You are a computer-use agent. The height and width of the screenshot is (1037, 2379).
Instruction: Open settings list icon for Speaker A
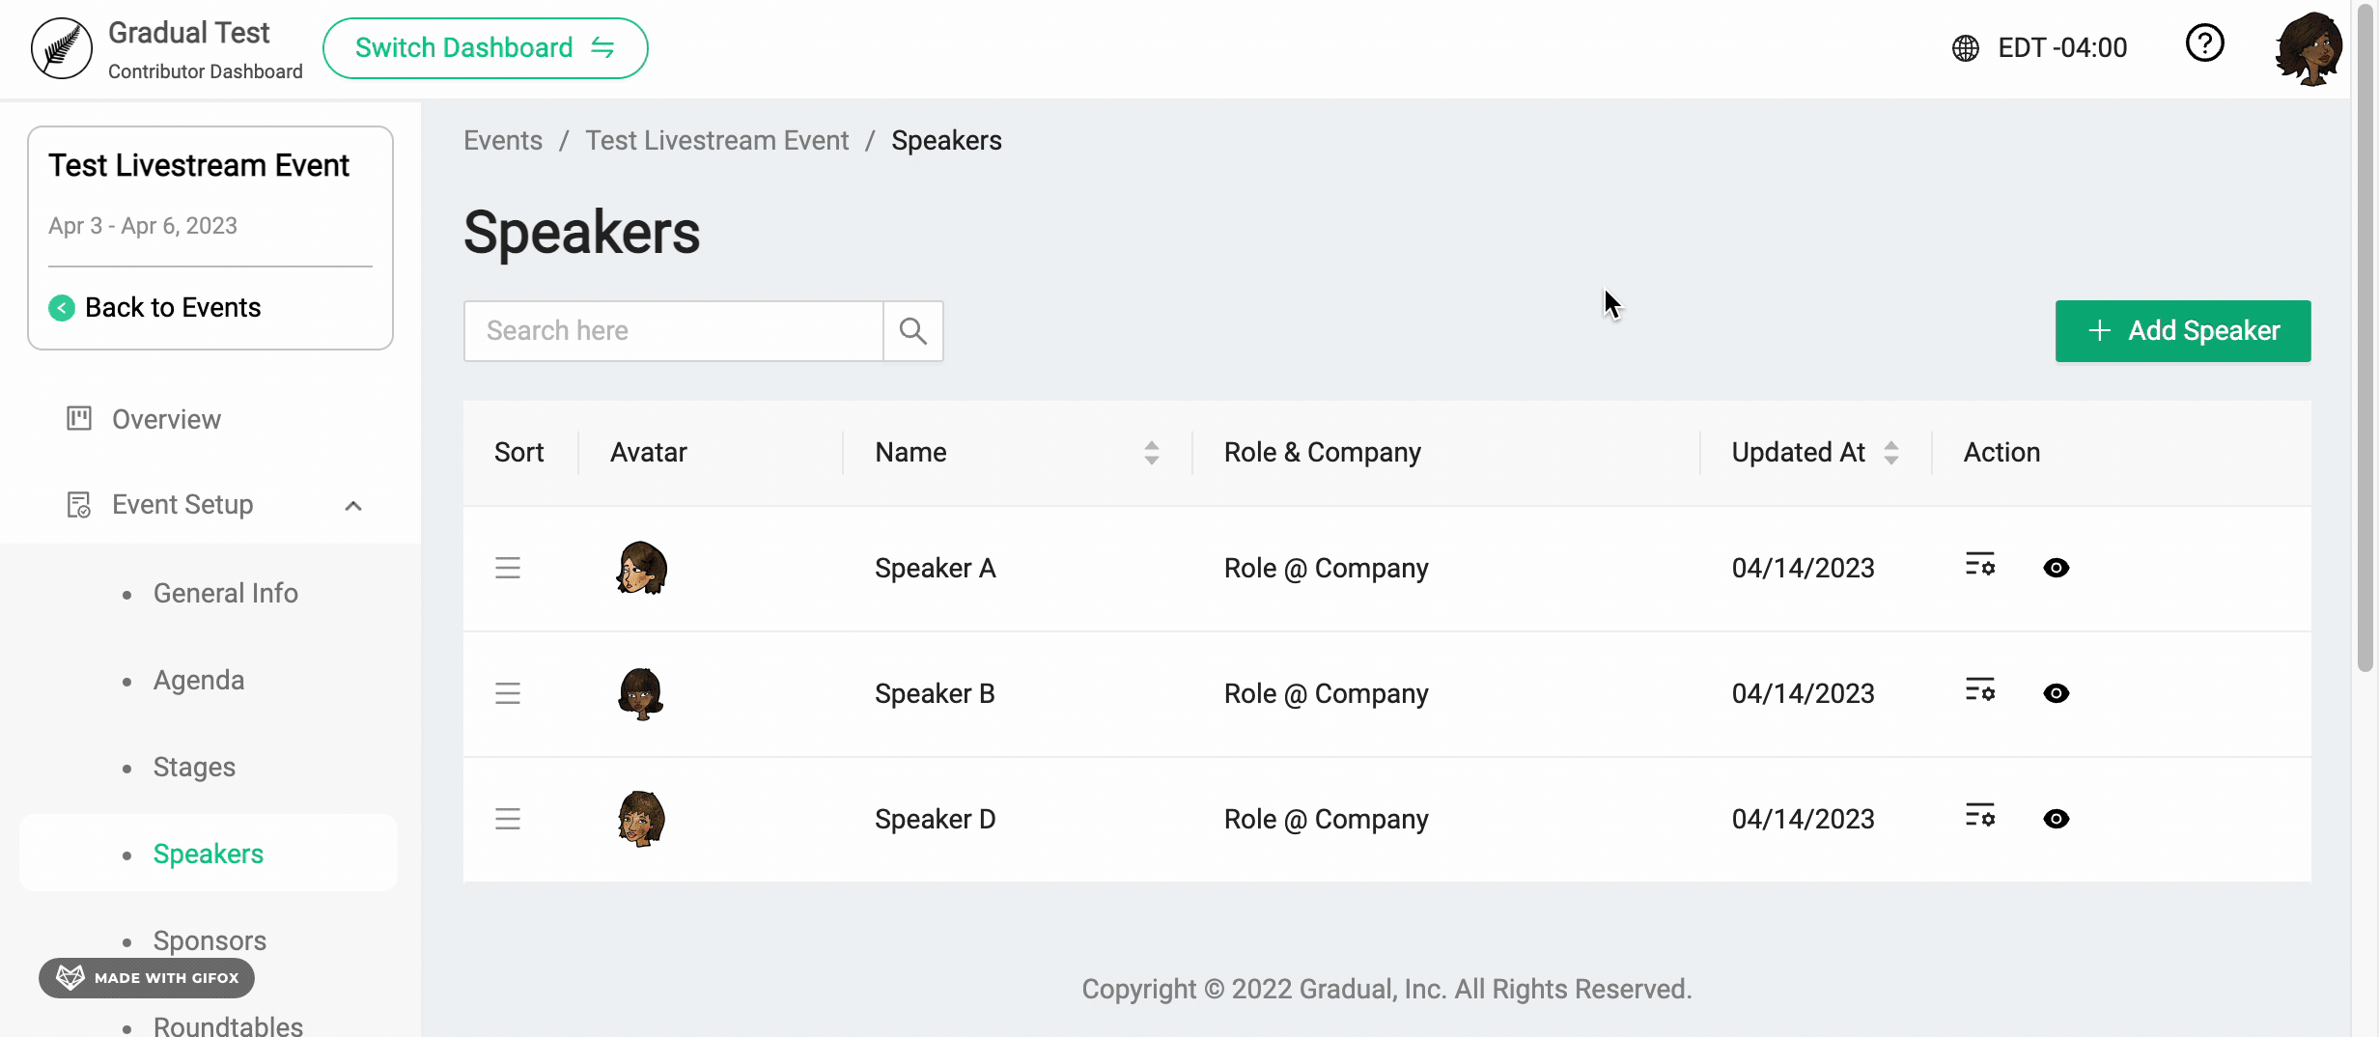[1979, 566]
